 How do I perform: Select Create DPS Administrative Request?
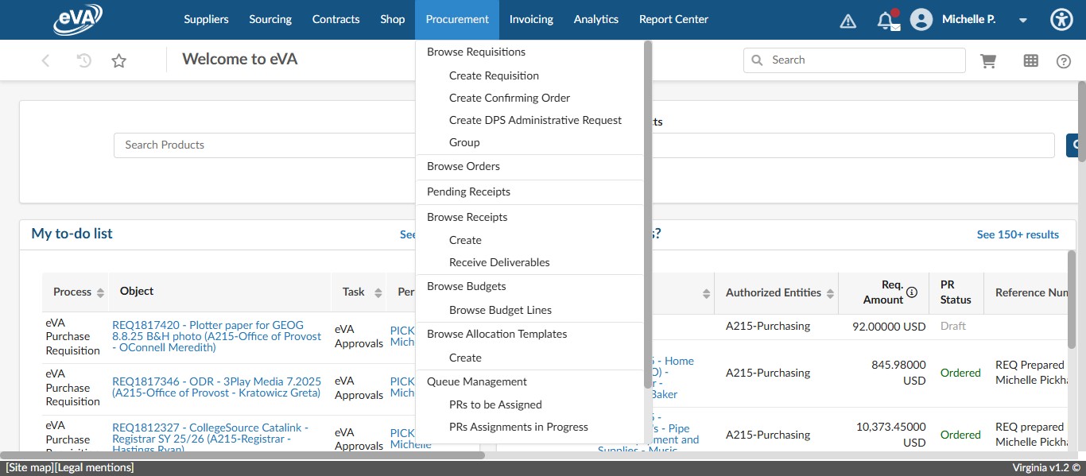point(535,120)
